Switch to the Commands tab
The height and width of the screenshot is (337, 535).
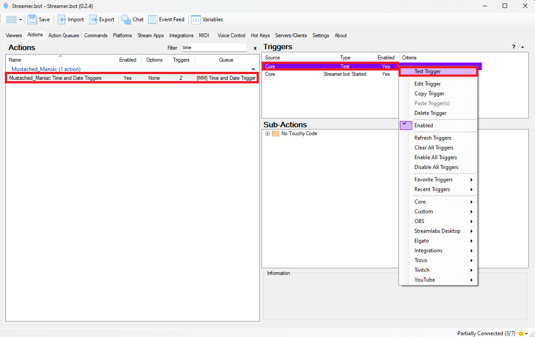coord(96,35)
